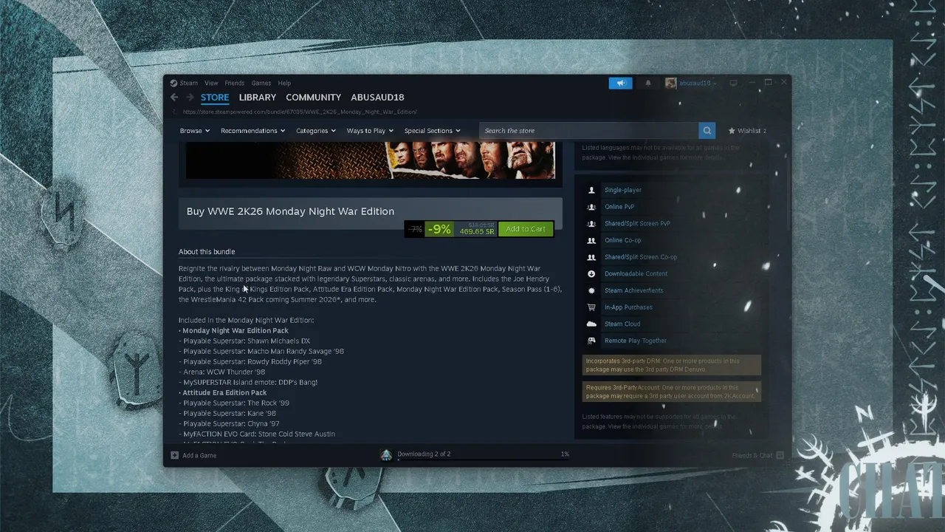
Task: Click the Add to Cart button
Action: tap(526, 229)
